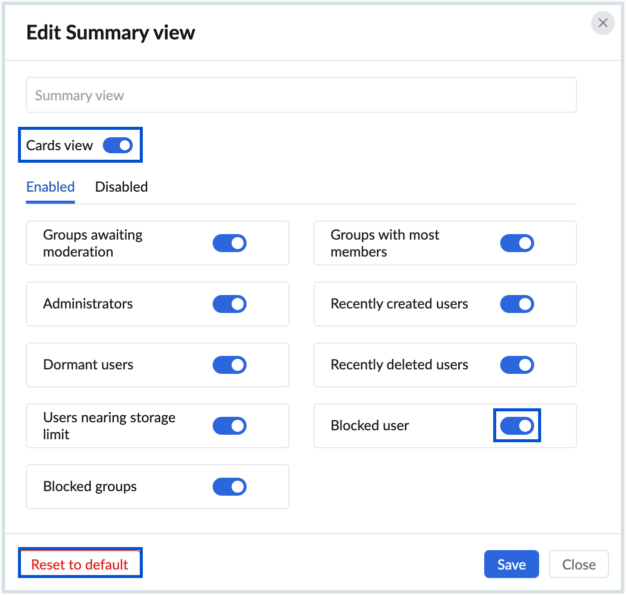Click the Users nearing storage limit label
Image resolution: width=626 pixels, height=595 pixels.
pyautogui.click(x=109, y=426)
